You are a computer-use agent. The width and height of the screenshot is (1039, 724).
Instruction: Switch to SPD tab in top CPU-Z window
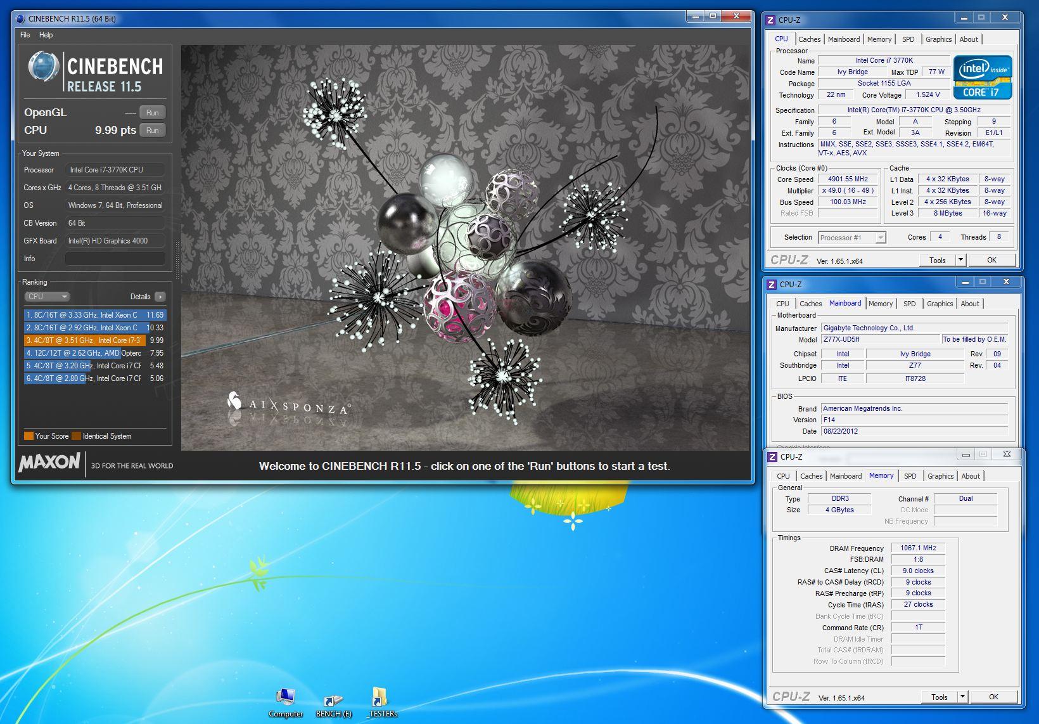[x=908, y=39]
